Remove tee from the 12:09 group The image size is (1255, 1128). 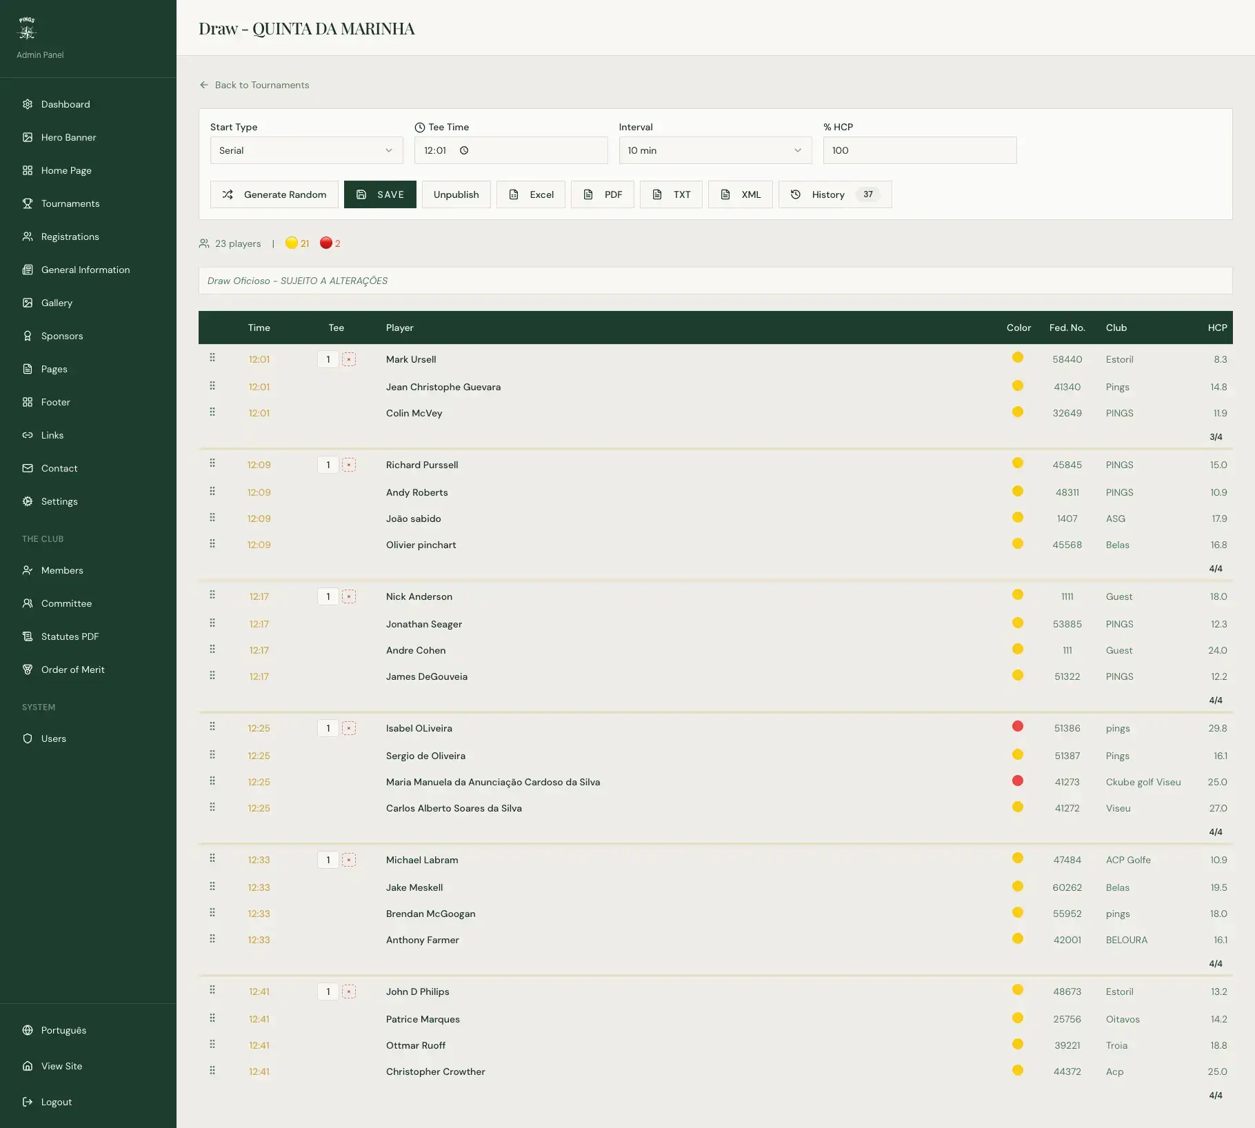pos(349,465)
